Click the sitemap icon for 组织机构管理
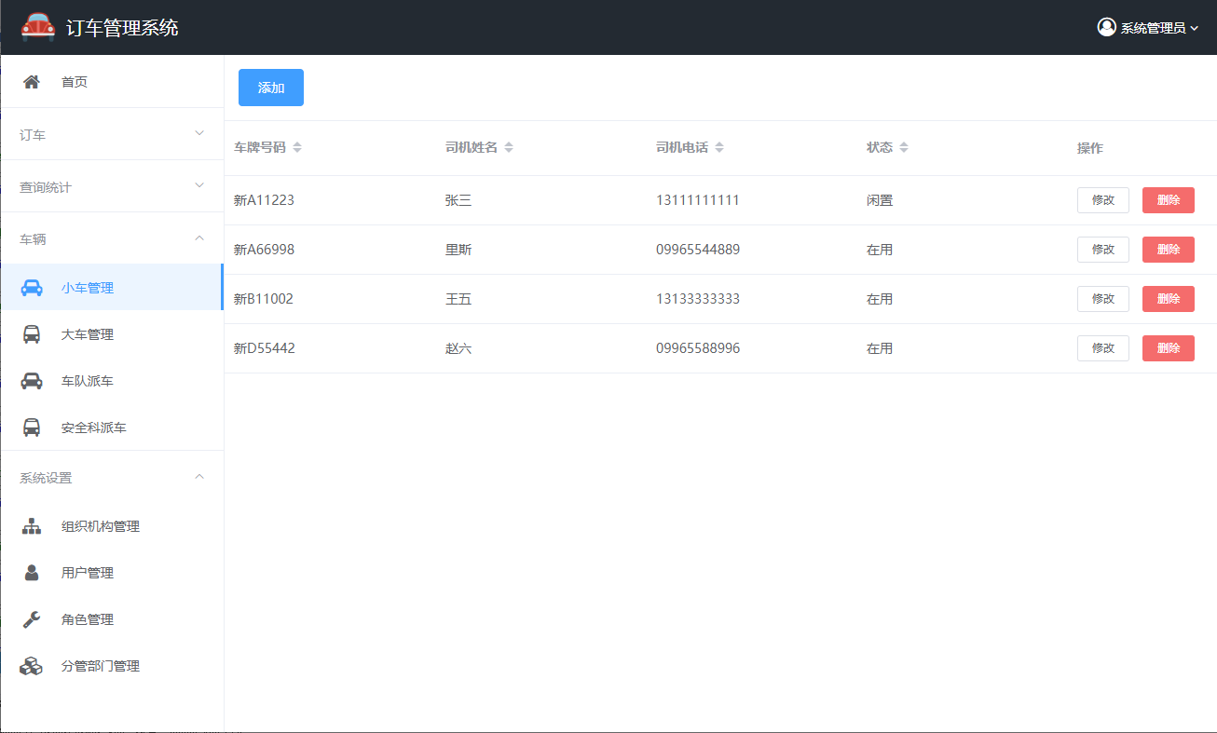The height and width of the screenshot is (733, 1217). (32, 526)
